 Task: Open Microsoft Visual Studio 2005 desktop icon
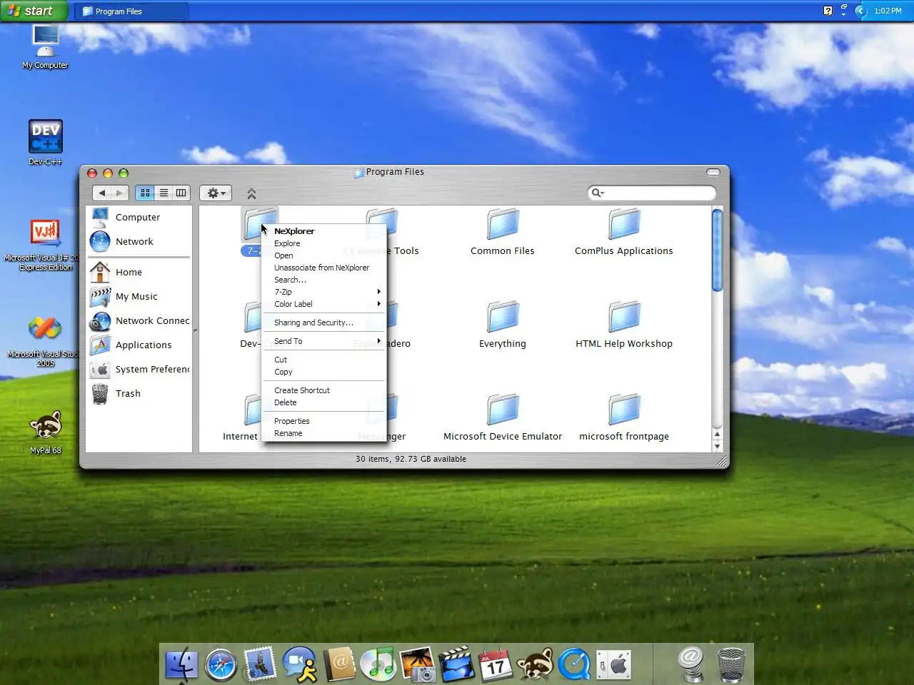coord(45,342)
